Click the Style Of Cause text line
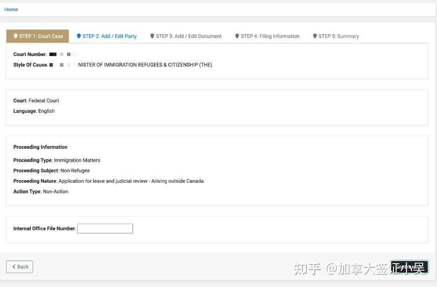This screenshot has height=287, width=437. click(113, 65)
